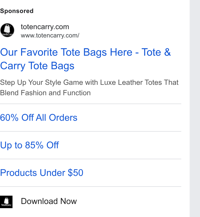Click '85%' in the Up to Off link

[x=34, y=145]
